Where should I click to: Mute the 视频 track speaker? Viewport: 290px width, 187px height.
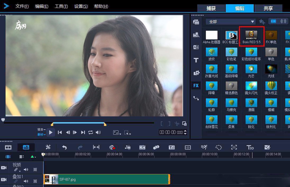pos(26,170)
